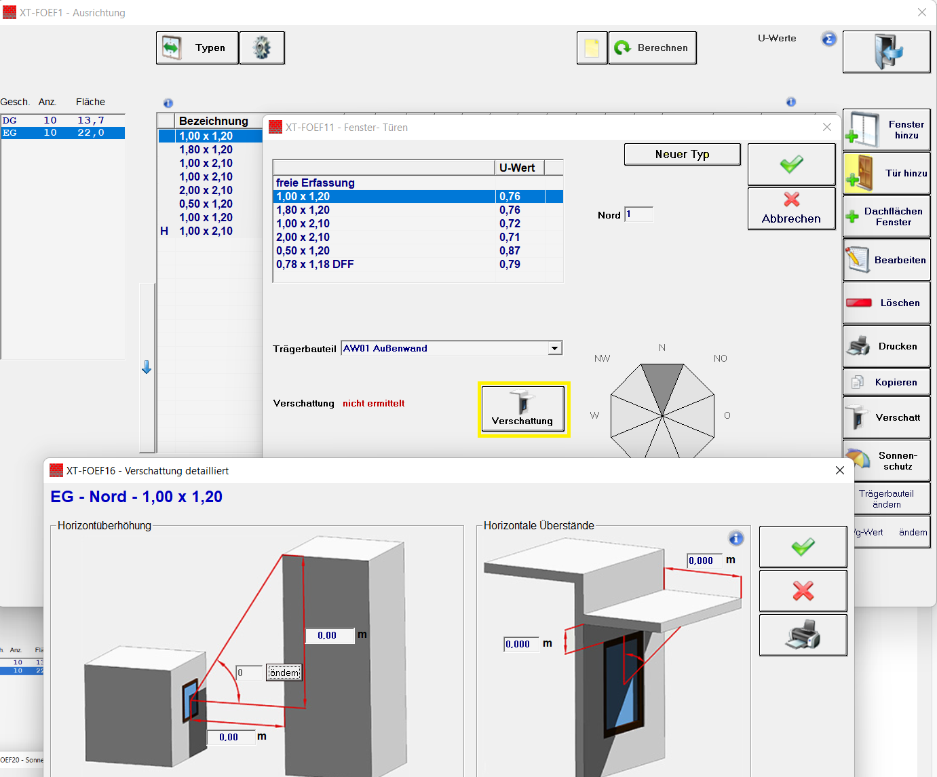The image size is (937, 777).
Task: Click blue down arrow beside the list
Action: pyautogui.click(x=147, y=367)
